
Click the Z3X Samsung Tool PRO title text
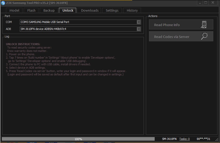tap(37, 3)
